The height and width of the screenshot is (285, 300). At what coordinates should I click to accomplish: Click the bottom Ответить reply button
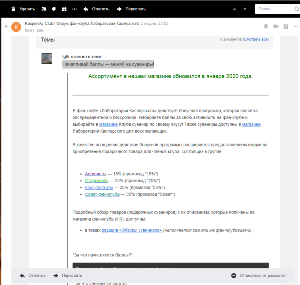pyautogui.click(x=33, y=275)
